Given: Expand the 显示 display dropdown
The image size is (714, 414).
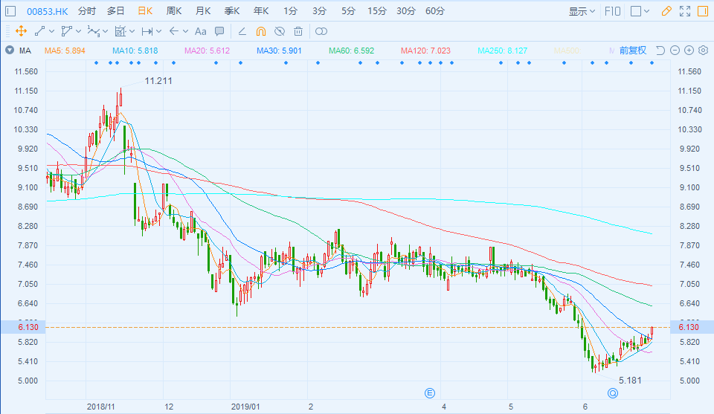Looking at the screenshot, I should (x=582, y=11).
